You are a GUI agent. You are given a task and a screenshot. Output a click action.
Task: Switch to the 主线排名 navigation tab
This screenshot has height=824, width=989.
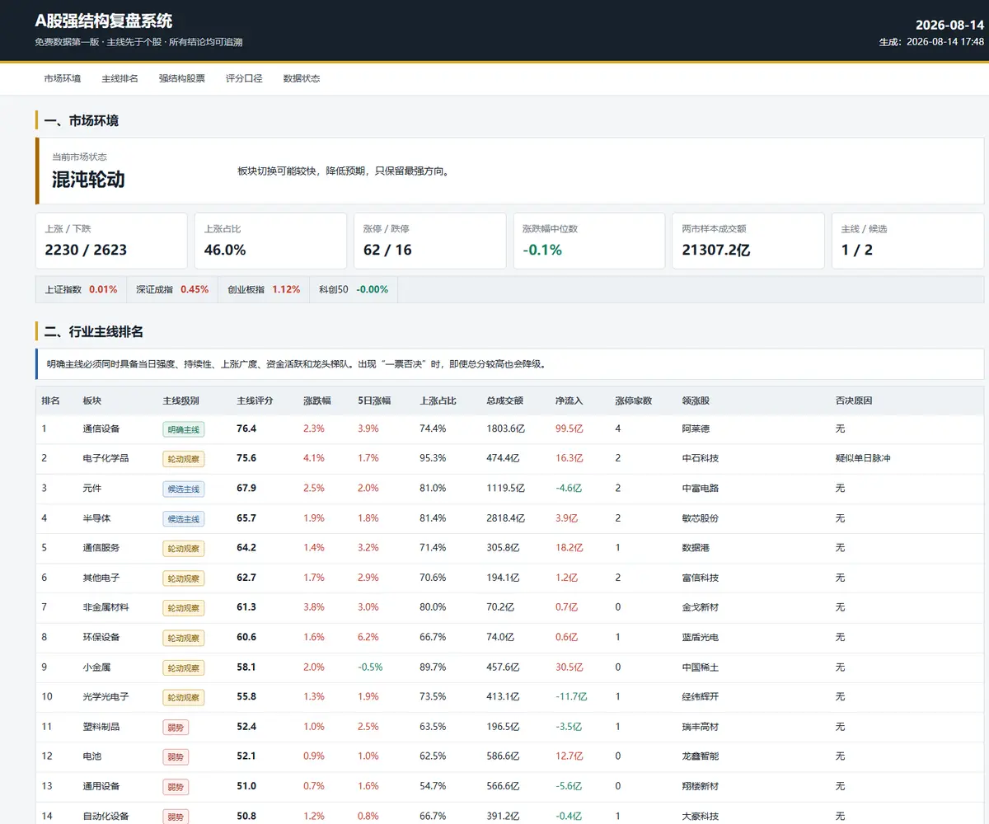(x=120, y=79)
